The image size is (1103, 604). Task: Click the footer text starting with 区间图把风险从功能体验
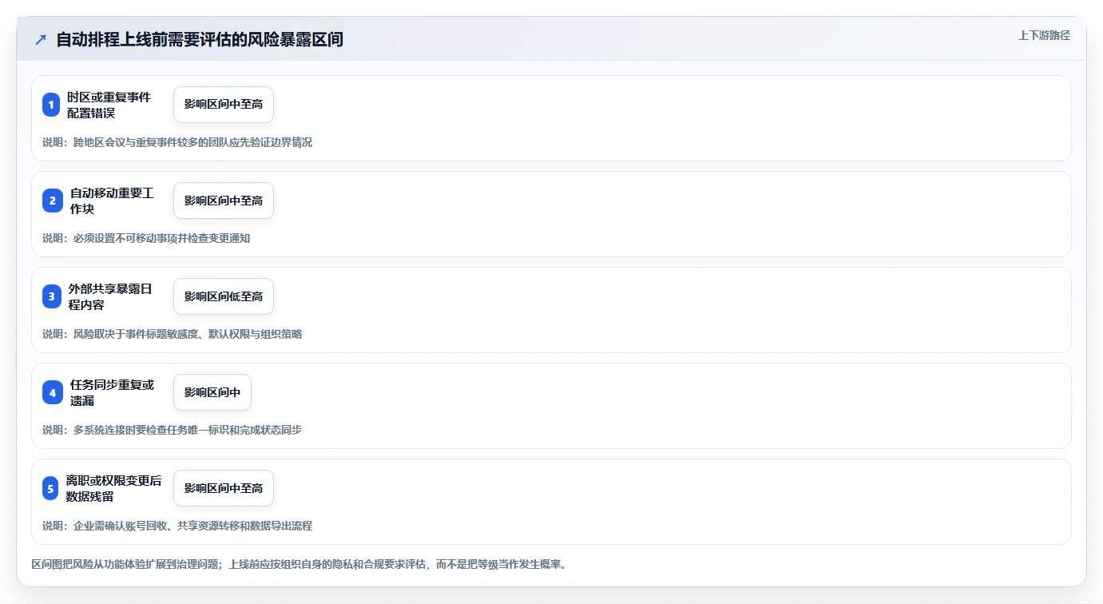299,564
